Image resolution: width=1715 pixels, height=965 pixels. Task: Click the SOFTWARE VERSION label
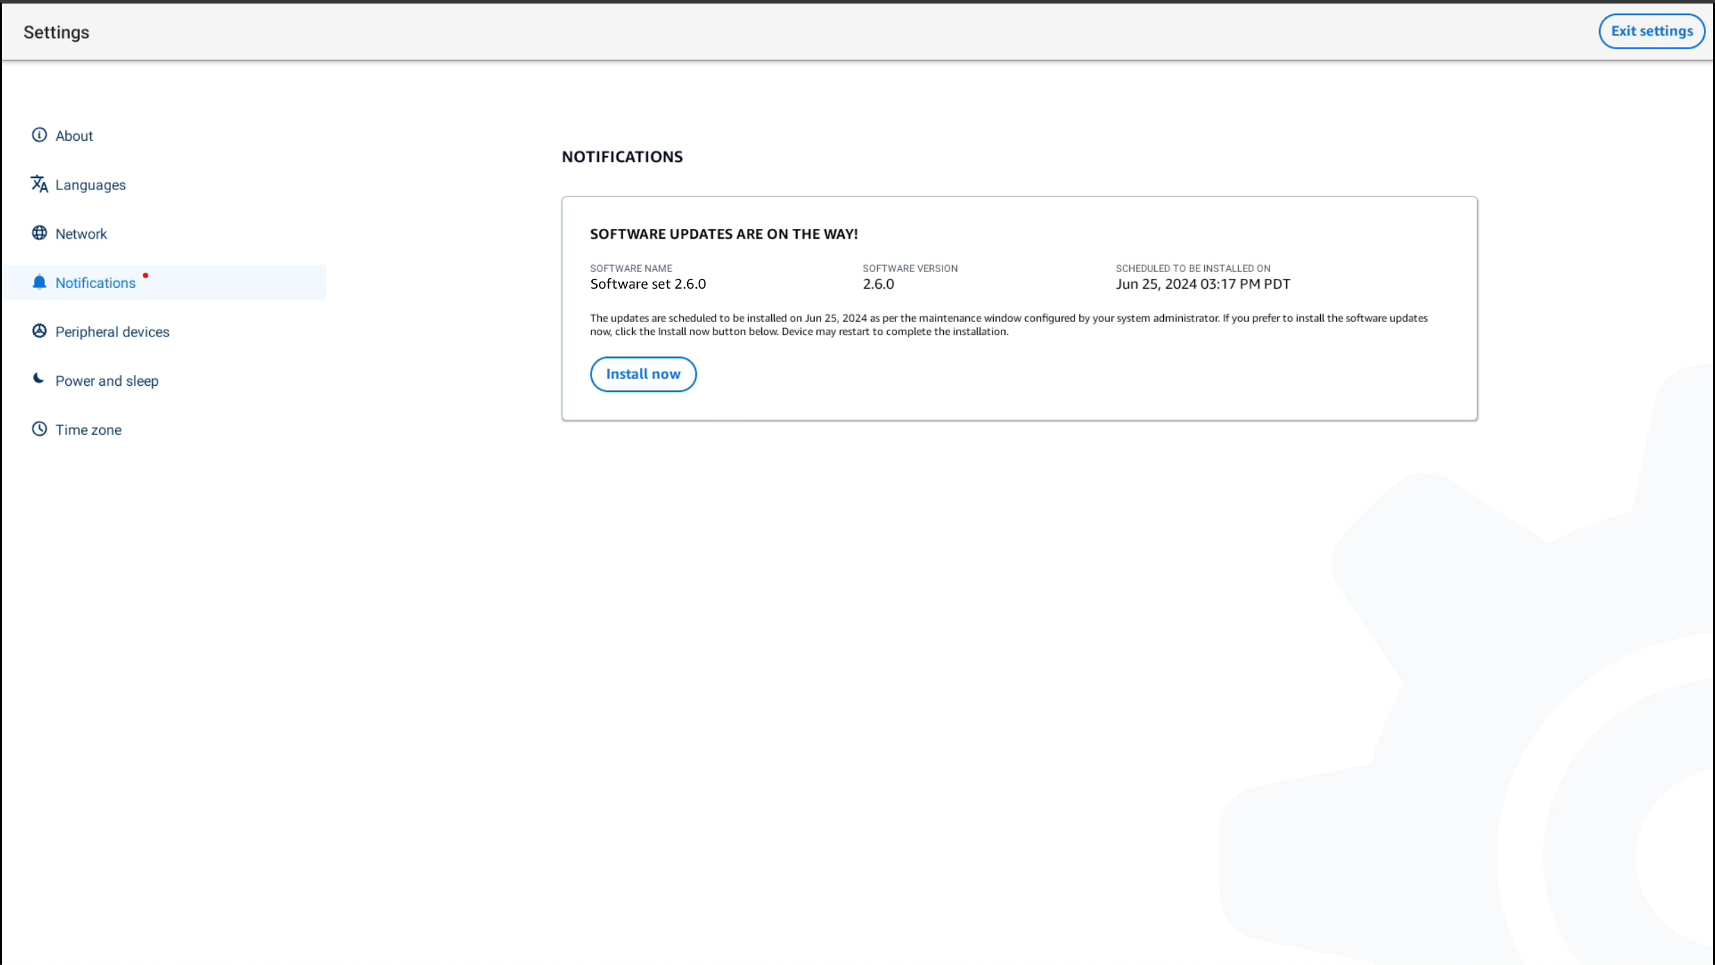[910, 268]
